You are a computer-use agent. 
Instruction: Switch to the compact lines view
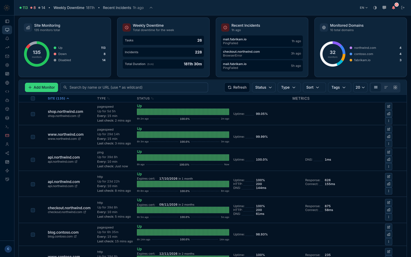pyautogui.click(x=386, y=87)
